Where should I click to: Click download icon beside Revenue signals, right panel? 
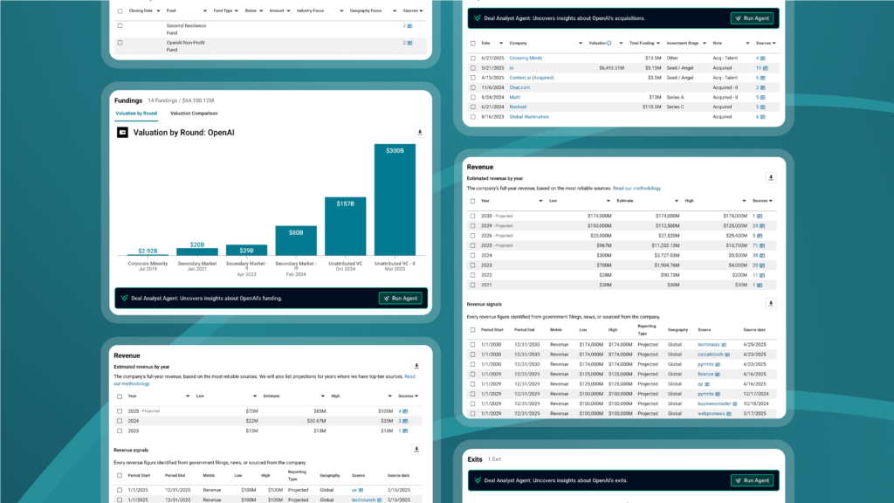pyautogui.click(x=771, y=304)
